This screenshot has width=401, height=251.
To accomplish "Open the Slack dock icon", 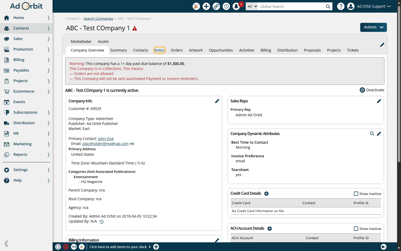I will click(x=82, y=247).
